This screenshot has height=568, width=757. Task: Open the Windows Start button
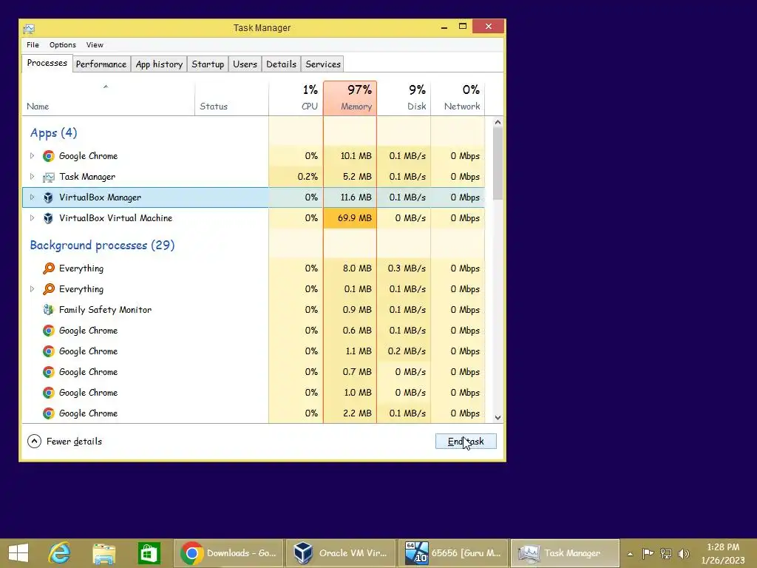[18, 553]
